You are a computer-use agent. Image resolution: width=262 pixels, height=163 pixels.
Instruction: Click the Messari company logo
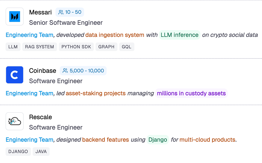(15, 17)
